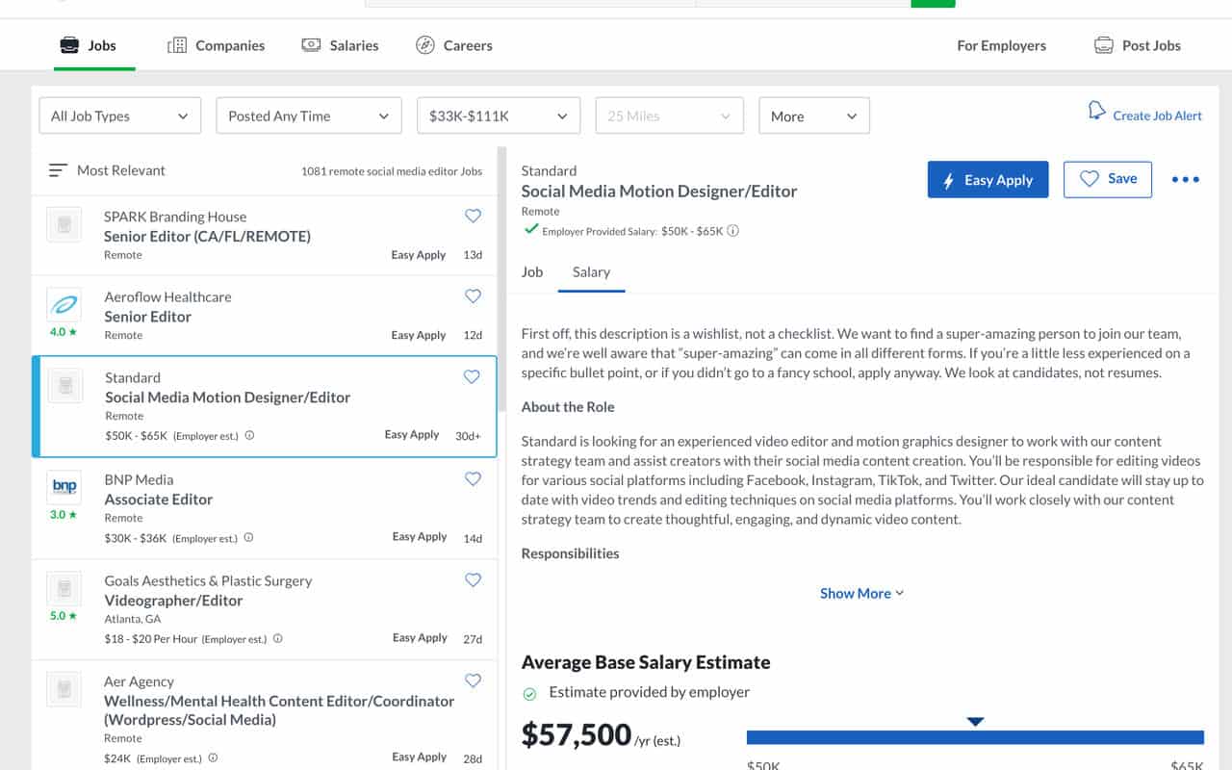Favorite the Aeroflow Healthcare Senior Editor job
Image resolution: width=1232 pixels, height=770 pixels.
click(x=473, y=295)
